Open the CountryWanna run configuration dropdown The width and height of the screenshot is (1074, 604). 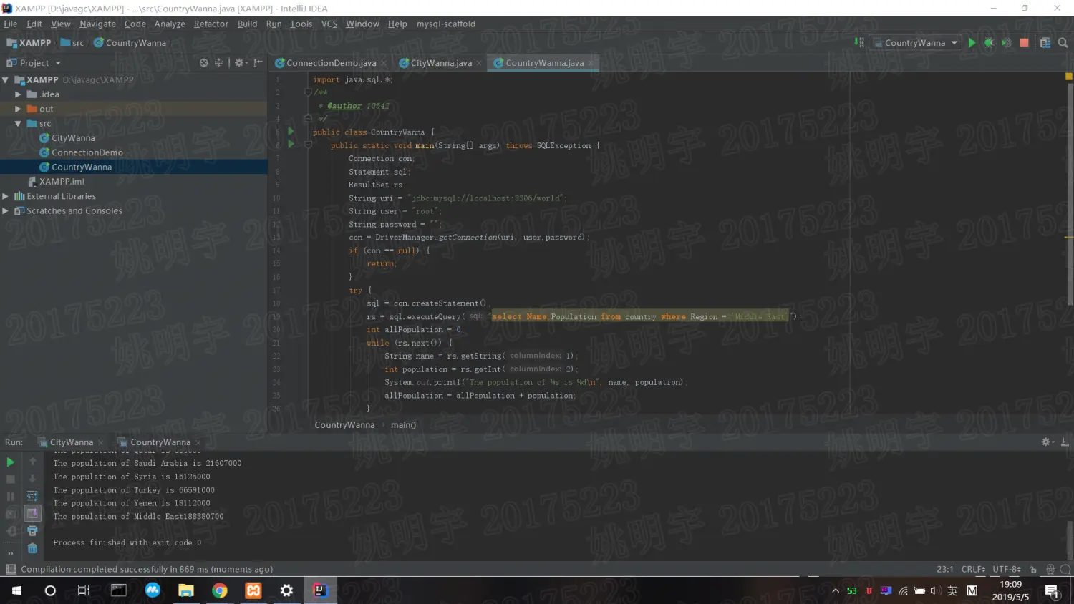coord(915,43)
